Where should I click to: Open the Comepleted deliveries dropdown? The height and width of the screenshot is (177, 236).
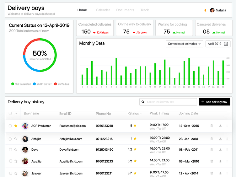click(x=184, y=44)
